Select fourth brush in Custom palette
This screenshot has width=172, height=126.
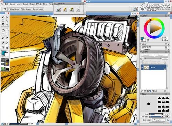click(78, 10)
